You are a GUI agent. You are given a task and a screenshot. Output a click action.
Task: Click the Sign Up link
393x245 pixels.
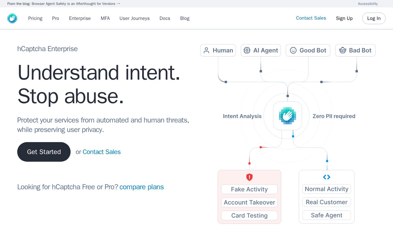344,18
